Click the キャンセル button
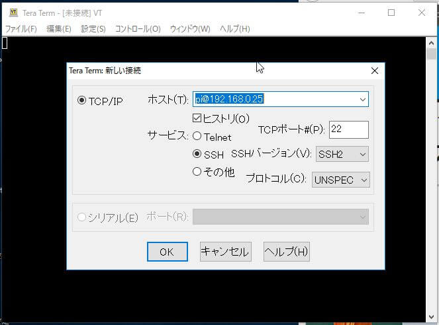 pos(225,252)
